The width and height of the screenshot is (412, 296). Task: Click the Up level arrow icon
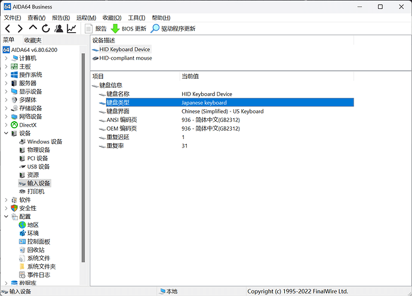coord(33,29)
